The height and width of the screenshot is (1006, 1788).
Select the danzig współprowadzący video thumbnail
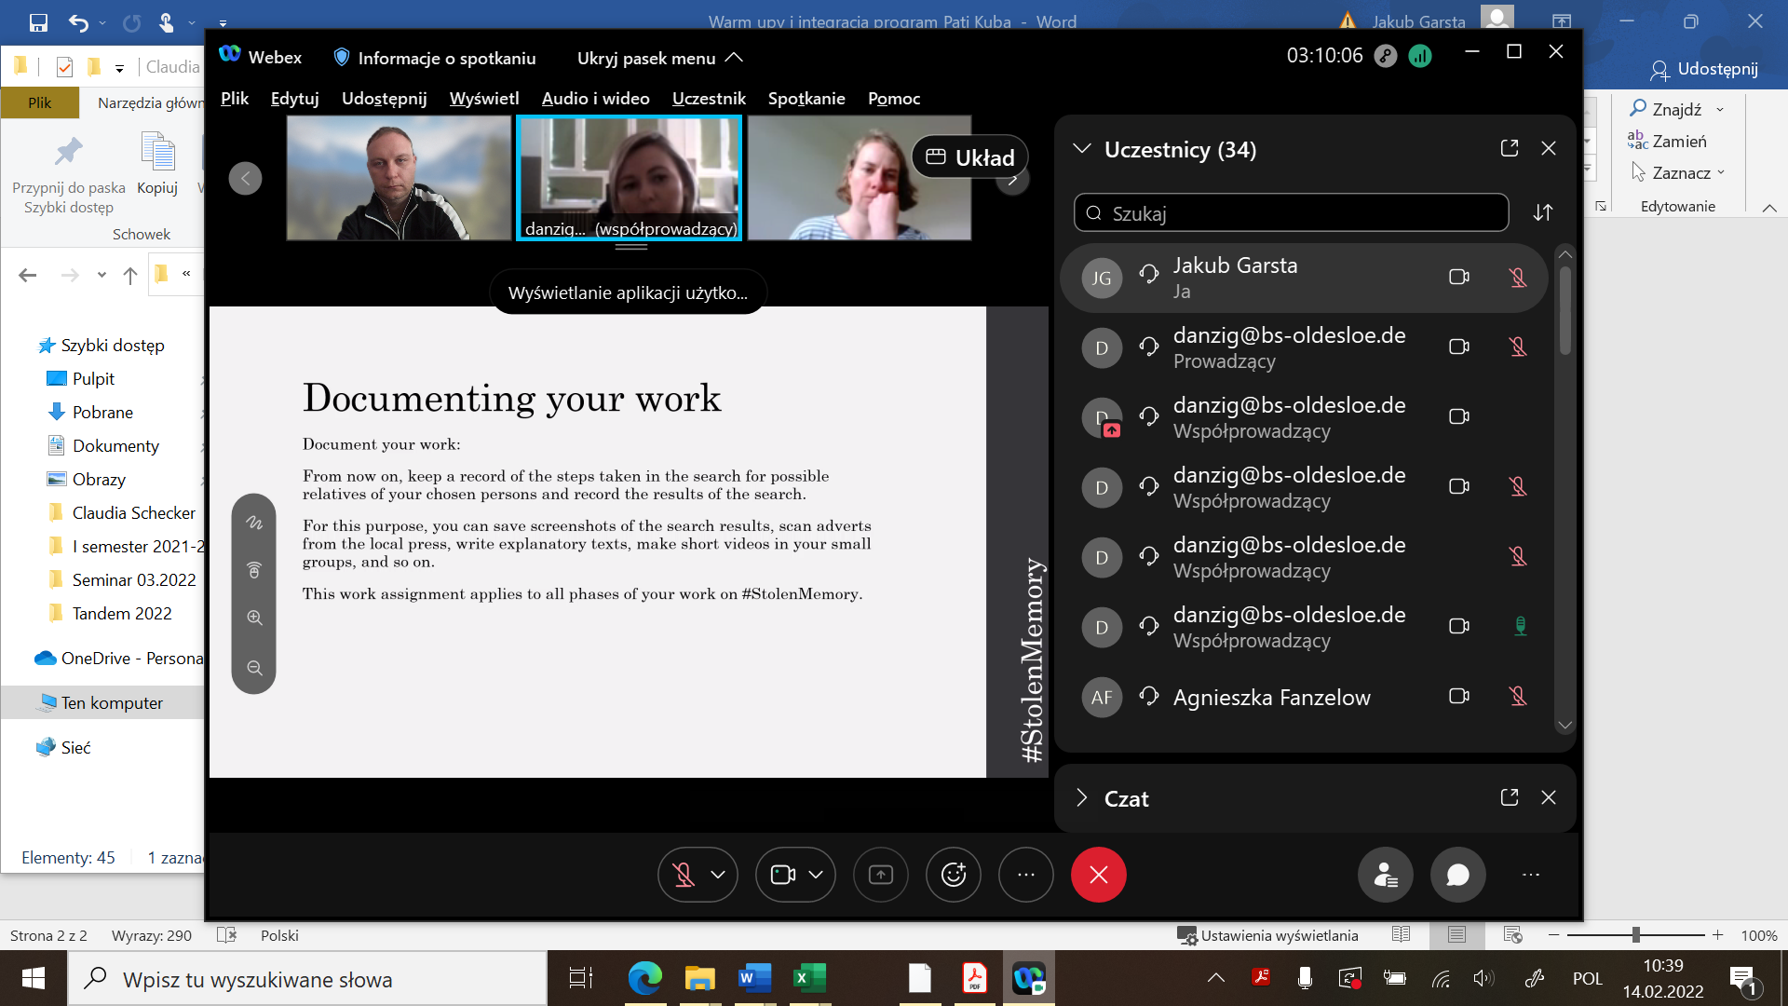(629, 178)
